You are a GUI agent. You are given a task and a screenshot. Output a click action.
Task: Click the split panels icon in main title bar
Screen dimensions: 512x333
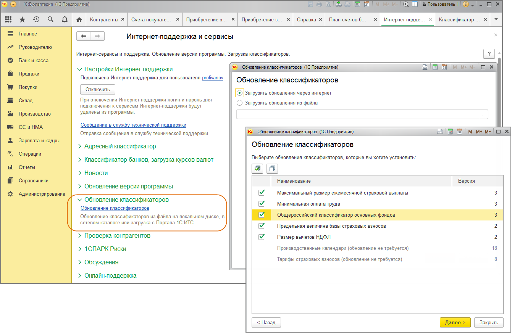pos(414,4)
